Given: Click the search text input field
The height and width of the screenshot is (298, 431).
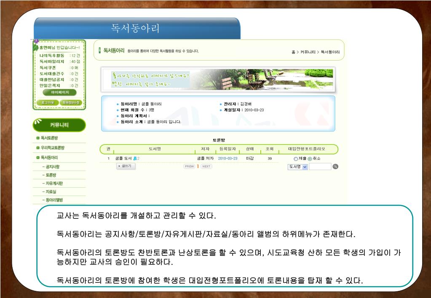Looking at the screenshot, I should pos(320,166).
